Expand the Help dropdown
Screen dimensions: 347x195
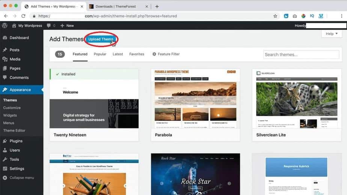[x=332, y=34]
